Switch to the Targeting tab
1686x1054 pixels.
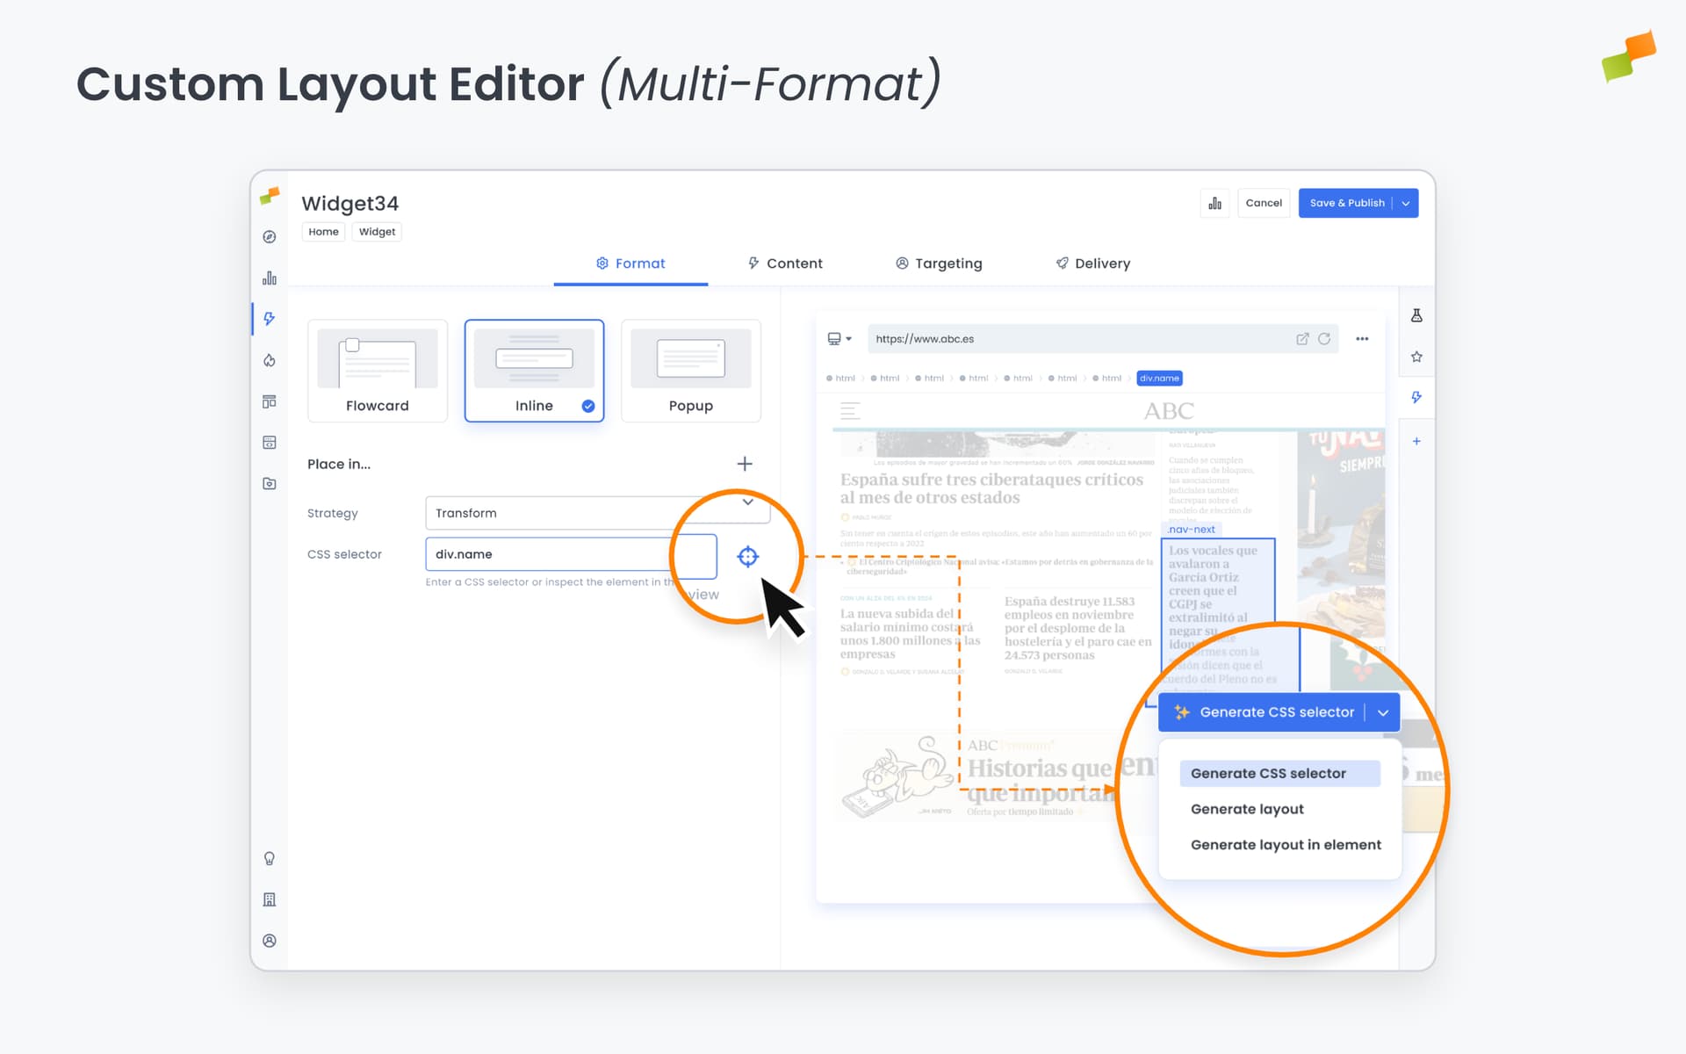point(939,263)
